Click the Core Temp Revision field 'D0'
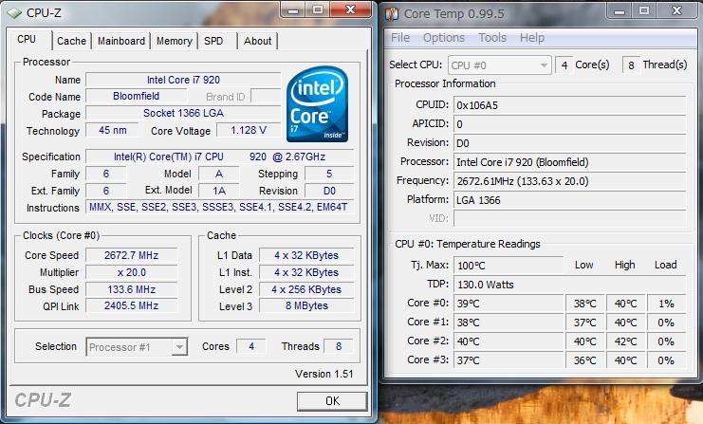This screenshot has height=424, width=703. point(570,143)
